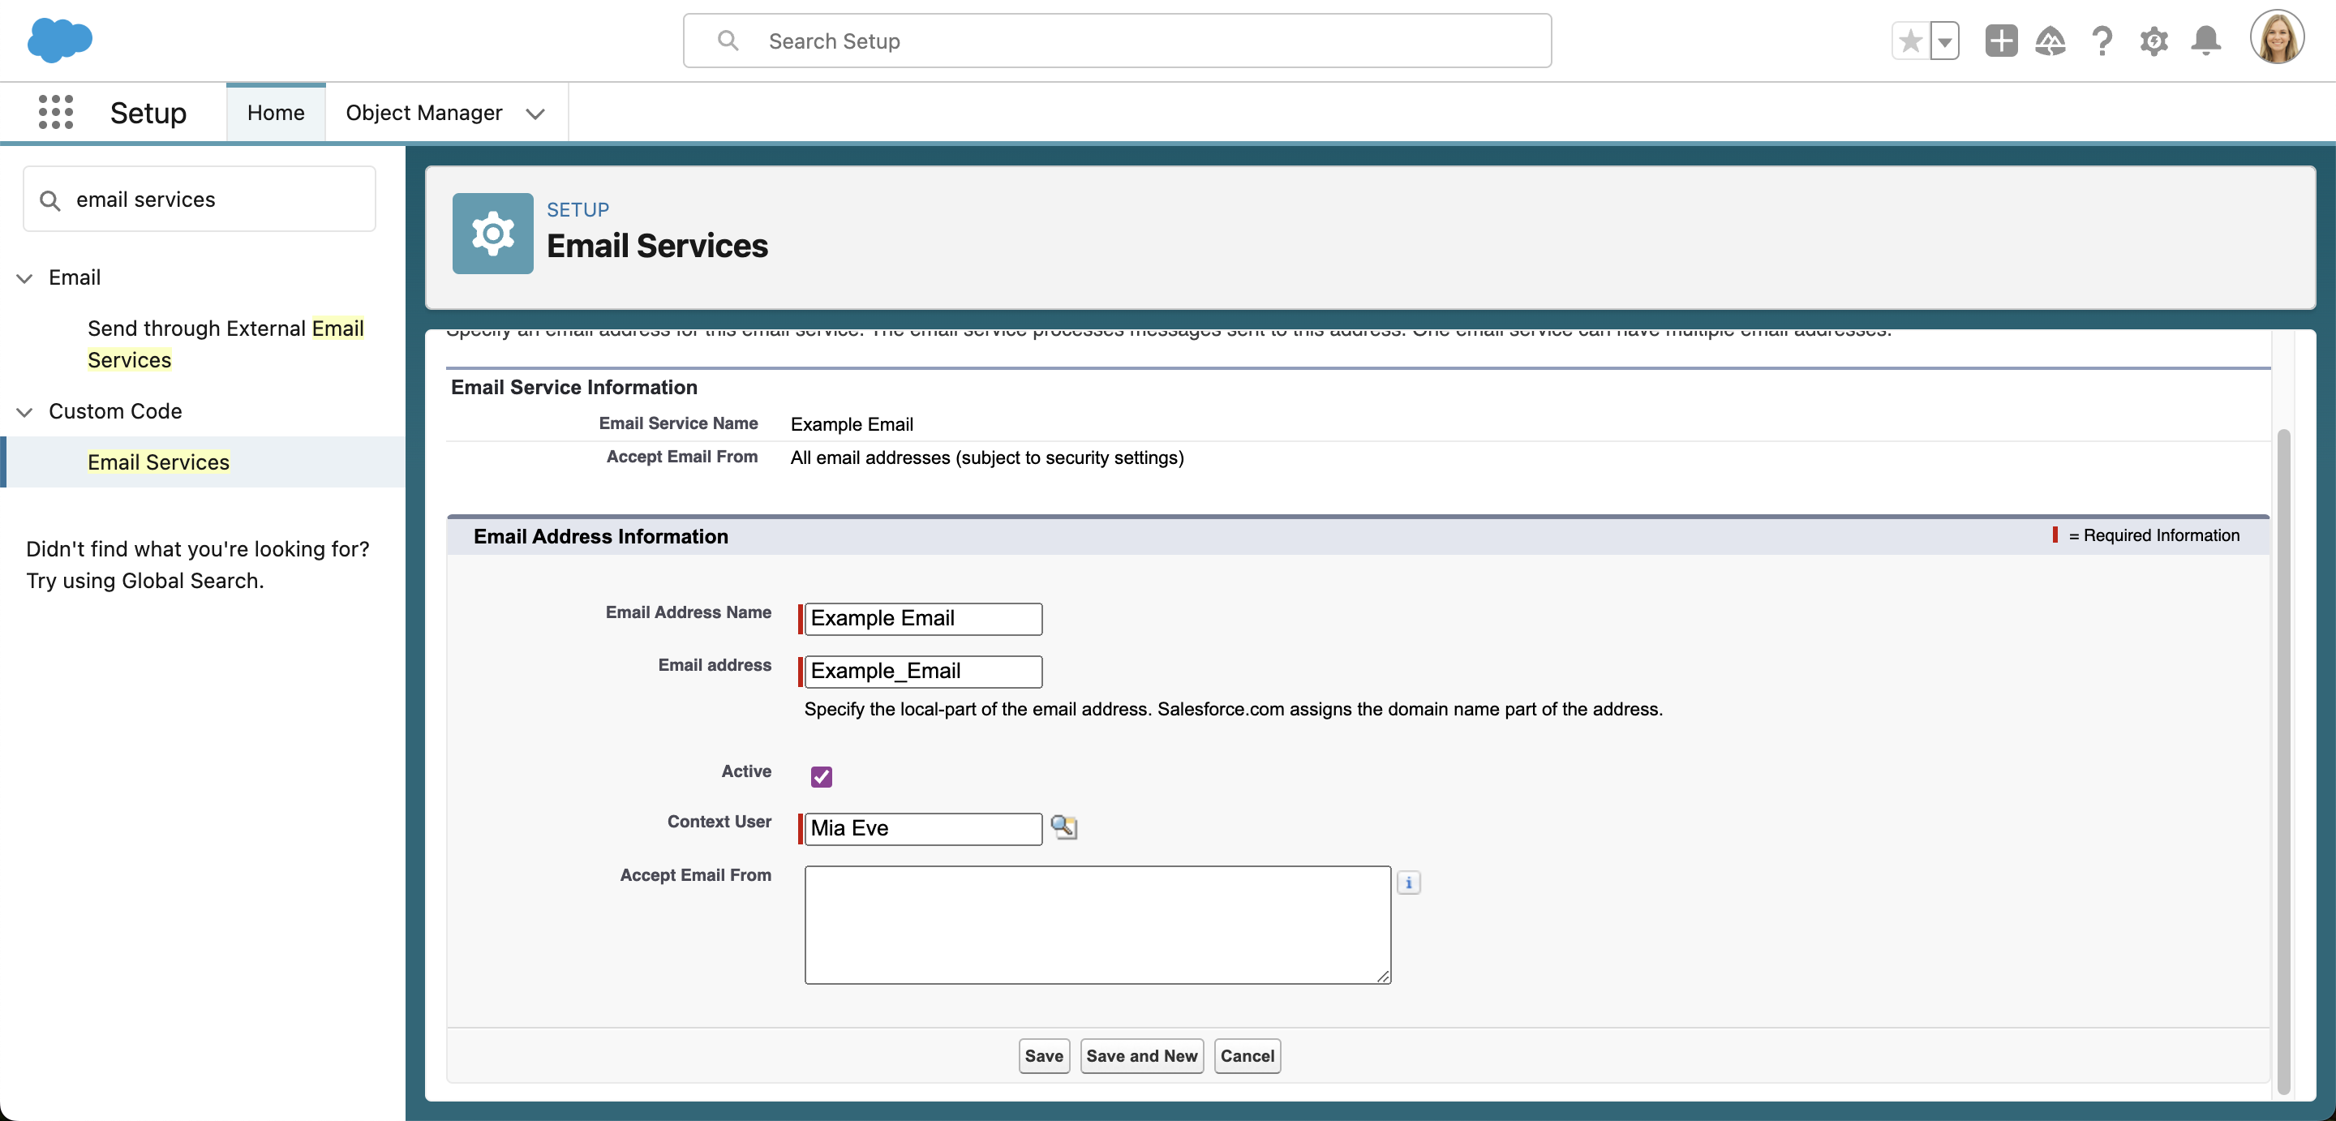Switch to the Home tab
Viewport: 2336px width, 1121px height.
(276, 113)
